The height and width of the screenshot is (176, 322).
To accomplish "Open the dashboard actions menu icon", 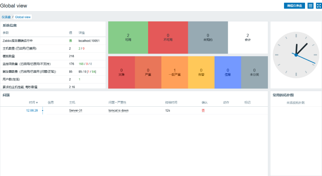I will (310, 6).
